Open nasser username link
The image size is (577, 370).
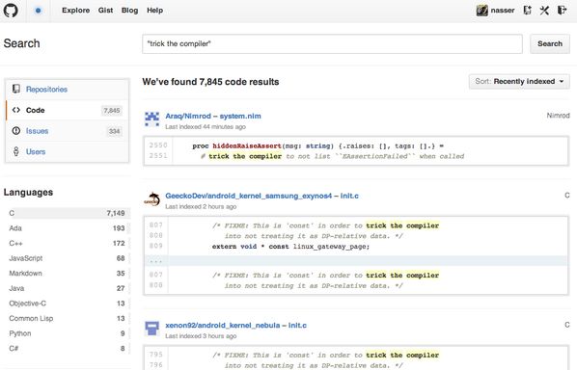(x=503, y=11)
